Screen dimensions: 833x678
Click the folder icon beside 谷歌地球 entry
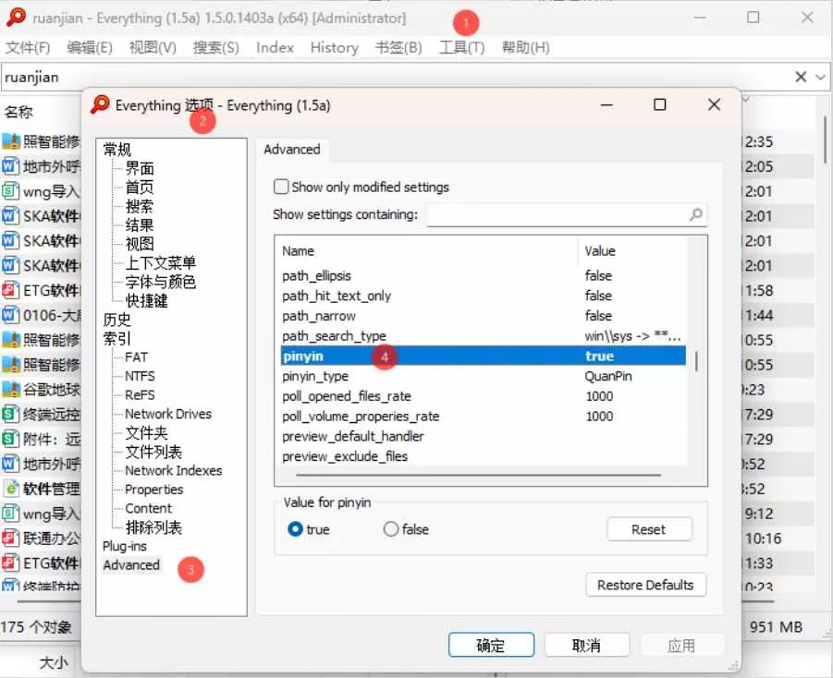tap(10, 390)
